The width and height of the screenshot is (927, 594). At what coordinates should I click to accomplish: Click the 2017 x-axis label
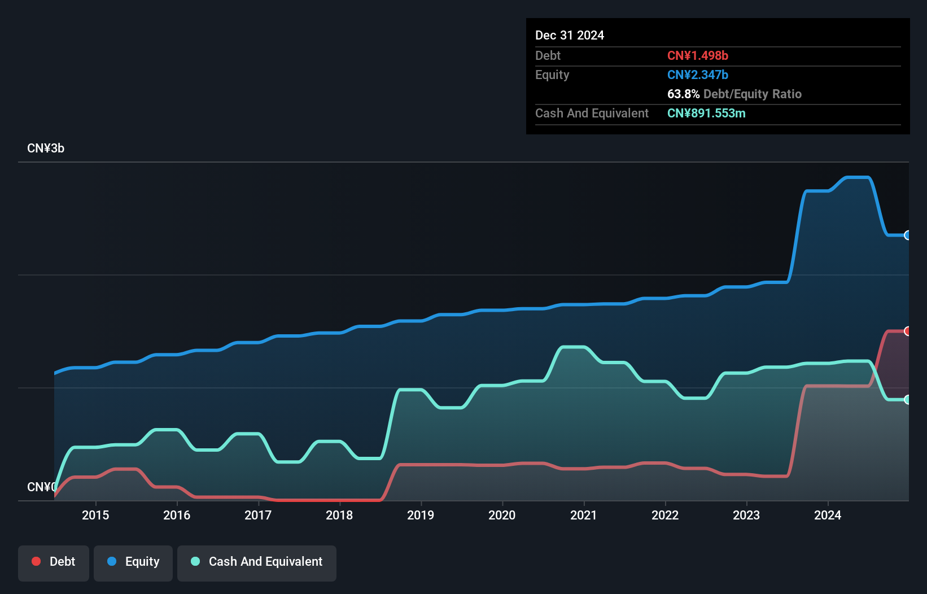tap(258, 515)
